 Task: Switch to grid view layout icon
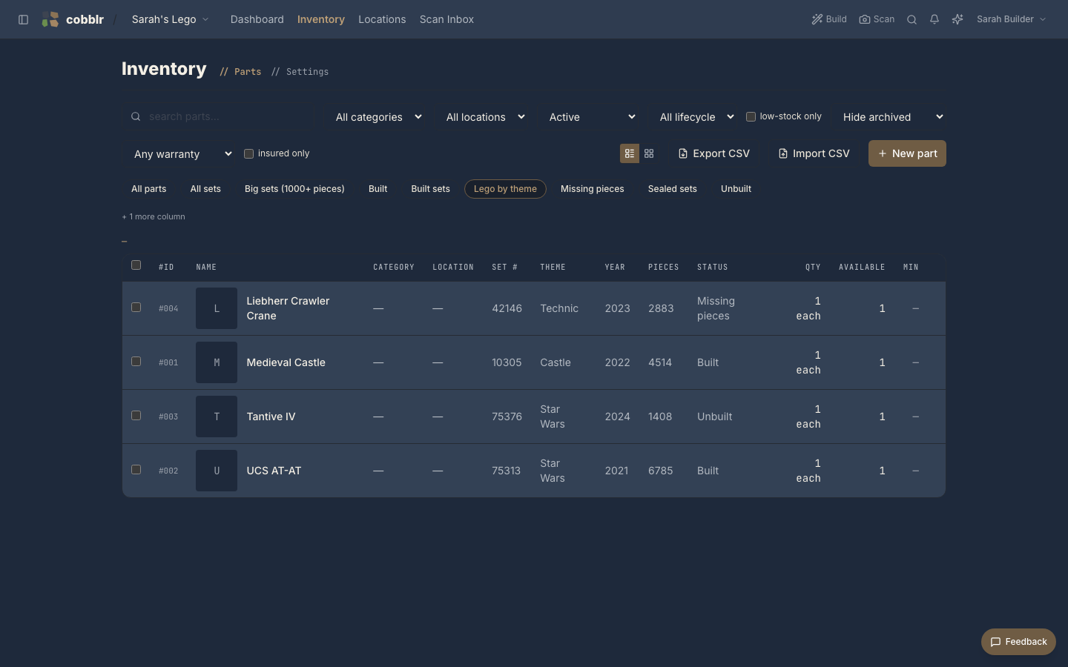pos(649,153)
